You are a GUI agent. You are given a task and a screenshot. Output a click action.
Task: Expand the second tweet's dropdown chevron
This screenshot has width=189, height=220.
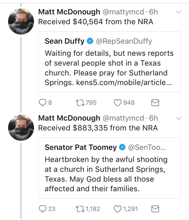[x=178, y=118]
